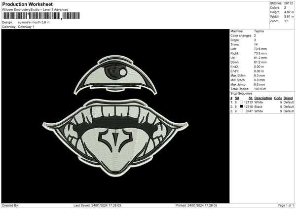Click the 'Default' brand in stop row 2

point(289,107)
